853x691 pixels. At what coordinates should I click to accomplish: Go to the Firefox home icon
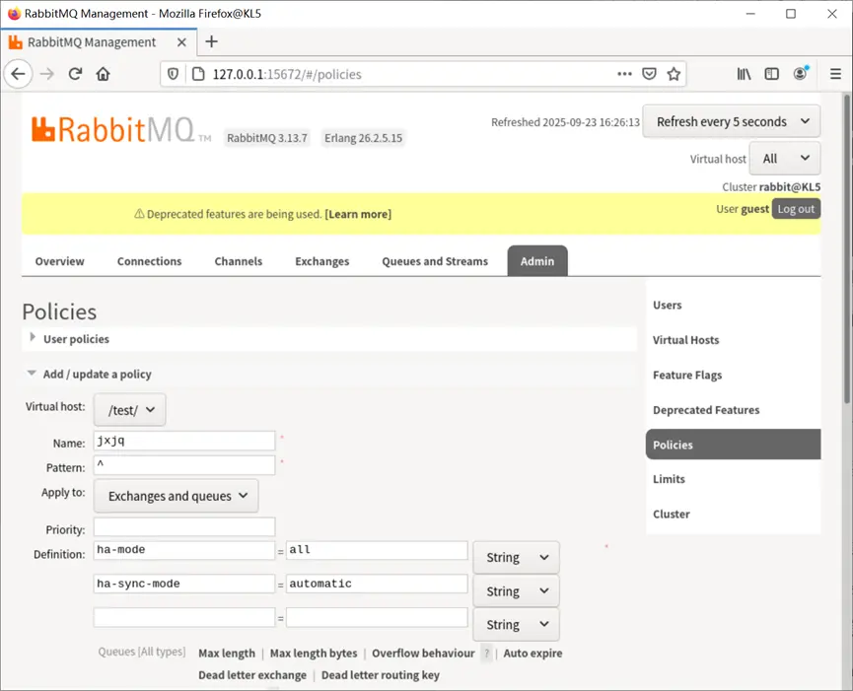pyautogui.click(x=104, y=74)
